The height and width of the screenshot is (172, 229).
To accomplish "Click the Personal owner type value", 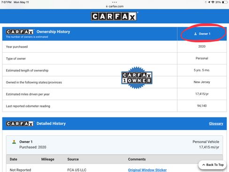I will [202, 58].
